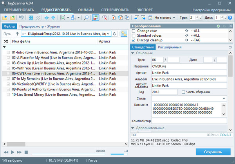Tick the Standard values checkbox
235x164 pixels.
tap(134, 35)
